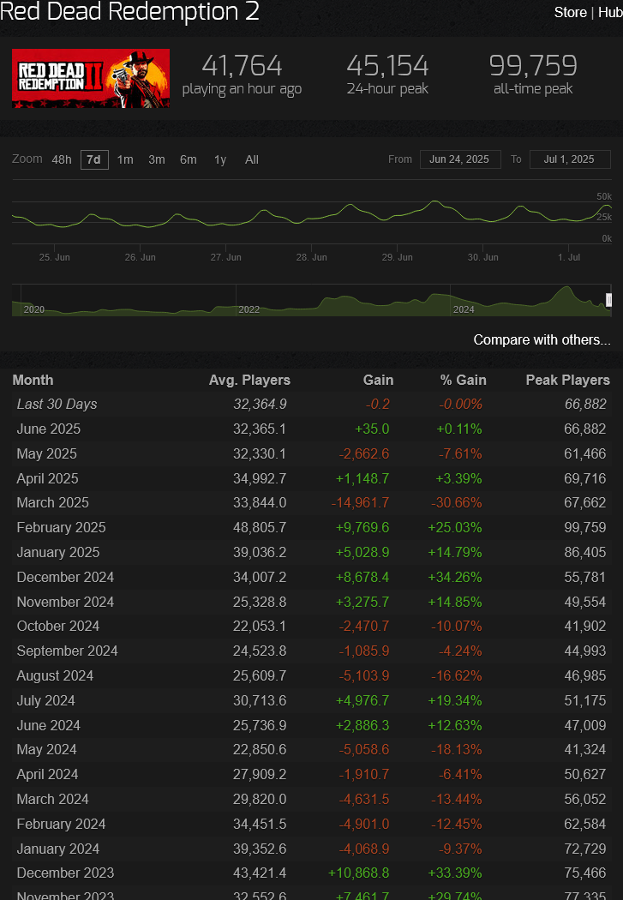Click gain value -14,961.7

pyautogui.click(x=360, y=502)
